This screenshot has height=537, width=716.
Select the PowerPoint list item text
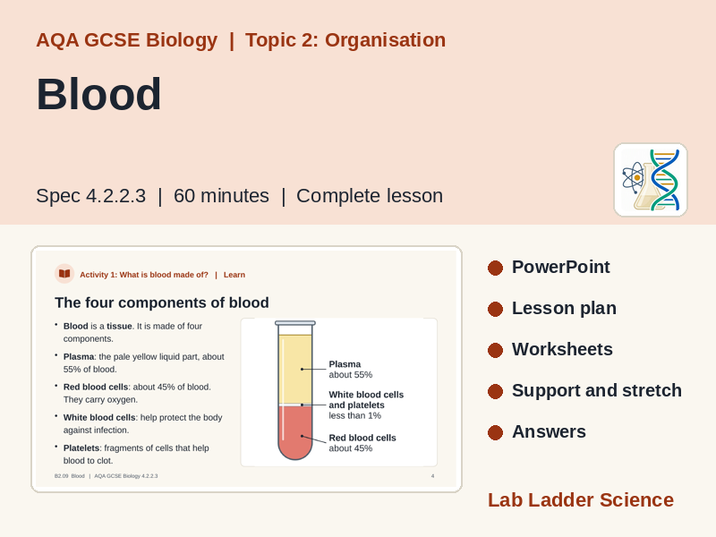560,267
